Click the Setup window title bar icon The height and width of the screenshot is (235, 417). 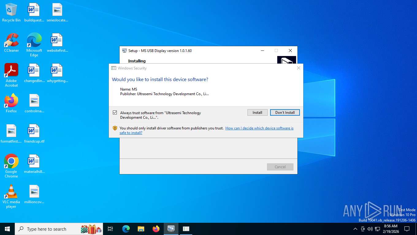124,50
